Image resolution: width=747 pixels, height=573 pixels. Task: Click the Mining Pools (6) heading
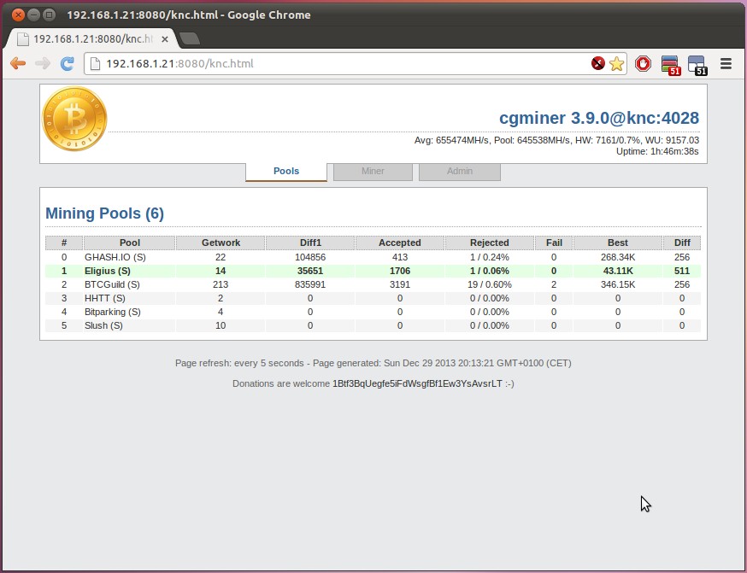(105, 213)
